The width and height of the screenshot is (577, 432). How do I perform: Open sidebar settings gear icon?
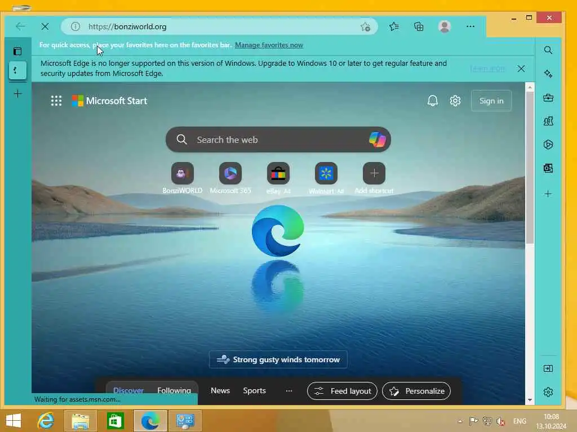click(x=548, y=392)
